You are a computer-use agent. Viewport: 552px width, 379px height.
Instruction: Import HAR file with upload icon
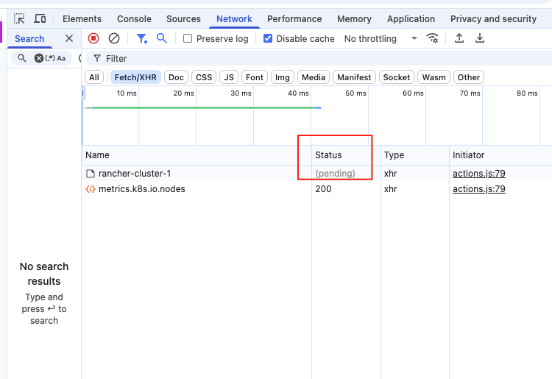coord(459,38)
